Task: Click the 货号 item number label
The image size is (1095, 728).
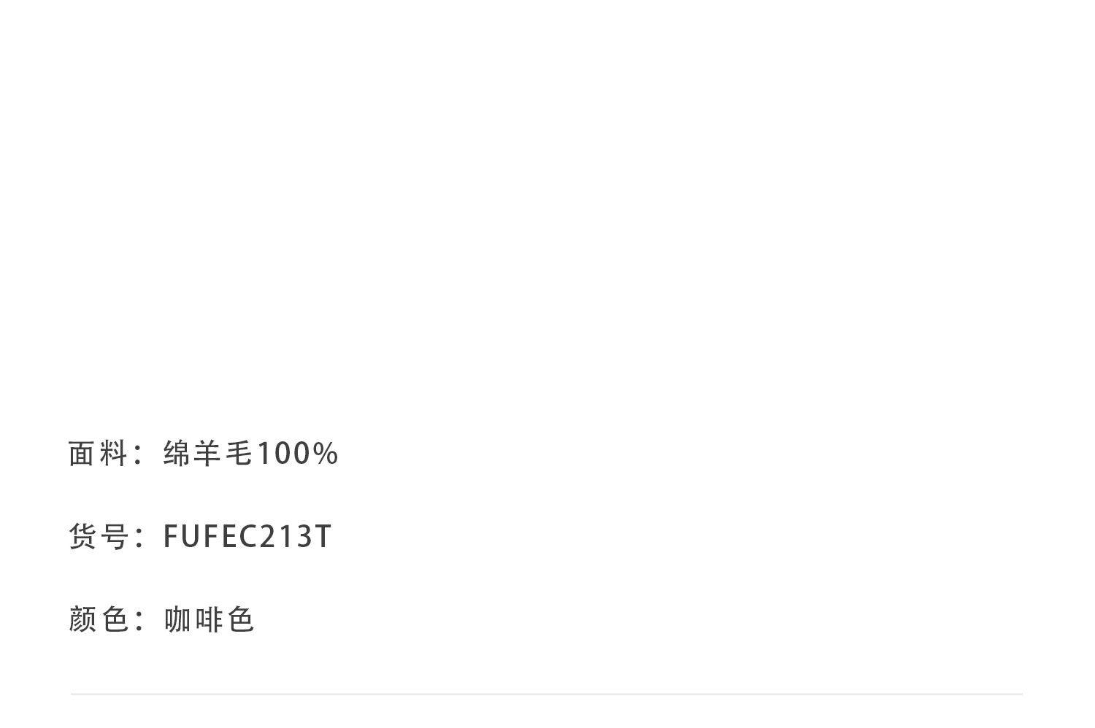Action: [98, 536]
